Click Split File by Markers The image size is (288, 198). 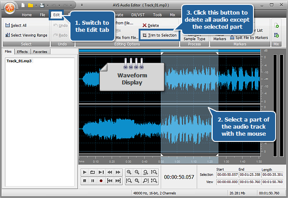pyautogui.click(x=249, y=38)
